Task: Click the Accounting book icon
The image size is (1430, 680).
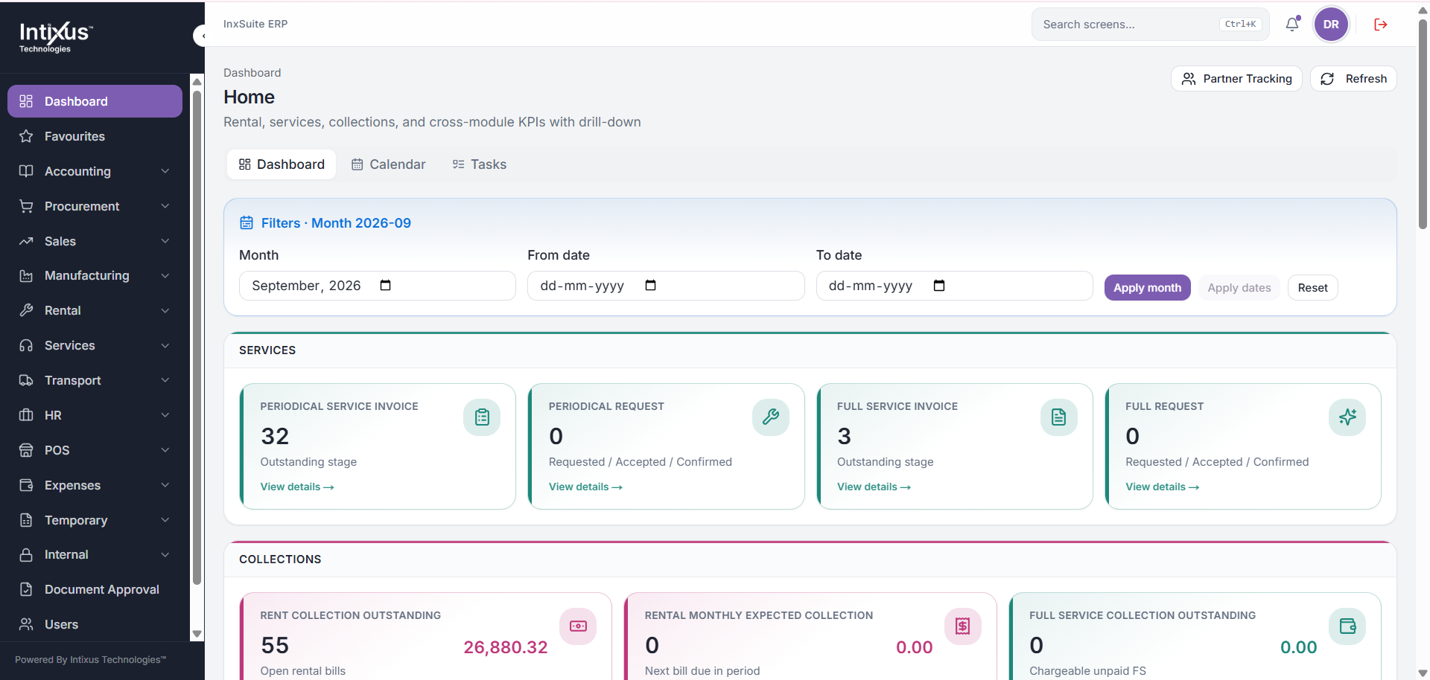Action: pyautogui.click(x=26, y=171)
